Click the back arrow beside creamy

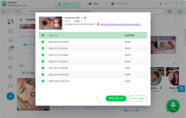point(22,20)
